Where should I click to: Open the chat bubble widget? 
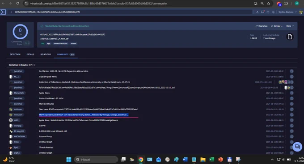(297, 147)
